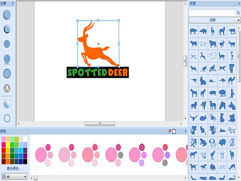Click the color schemes scrollbar thumb
Screen dimensions: 241x181
click(36, 178)
